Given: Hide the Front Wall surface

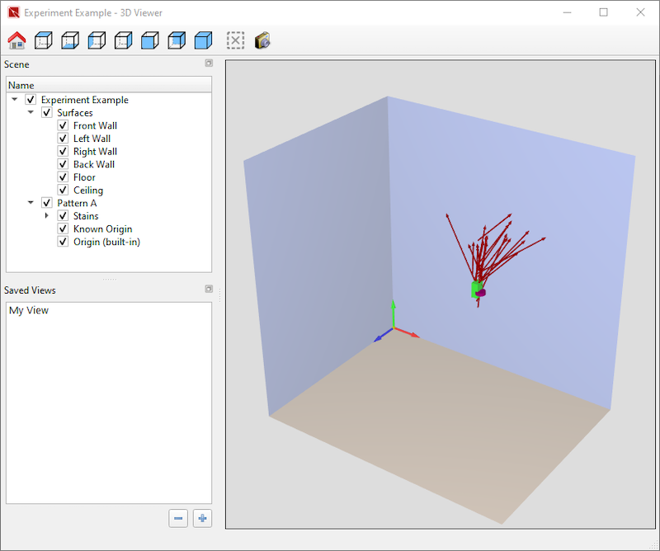Looking at the screenshot, I should (63, 125).
